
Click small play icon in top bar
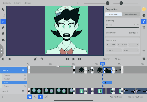click(x=78, y=3)
